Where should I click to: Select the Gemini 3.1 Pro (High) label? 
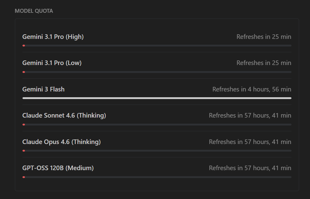tap(53, 37)
